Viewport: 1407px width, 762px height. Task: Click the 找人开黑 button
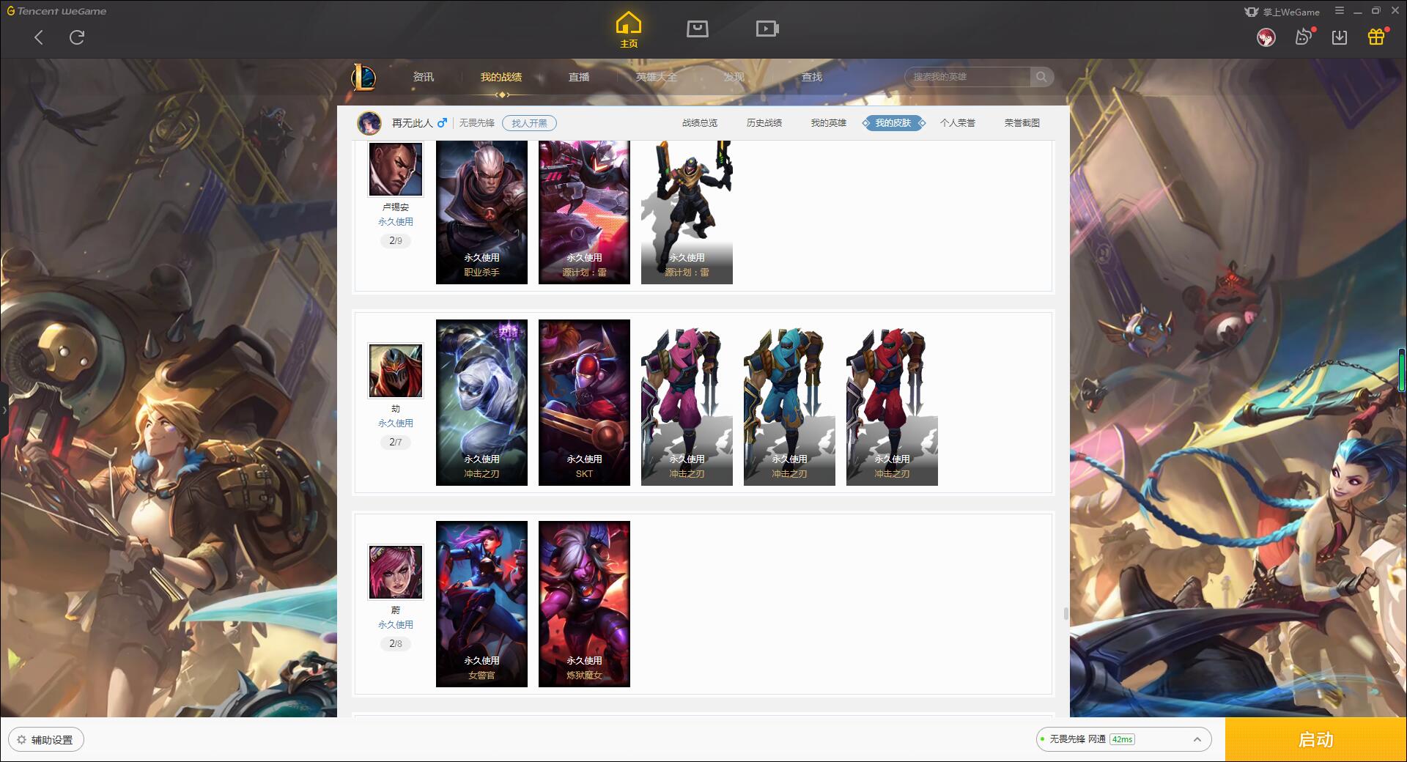(x=529, y=123)
